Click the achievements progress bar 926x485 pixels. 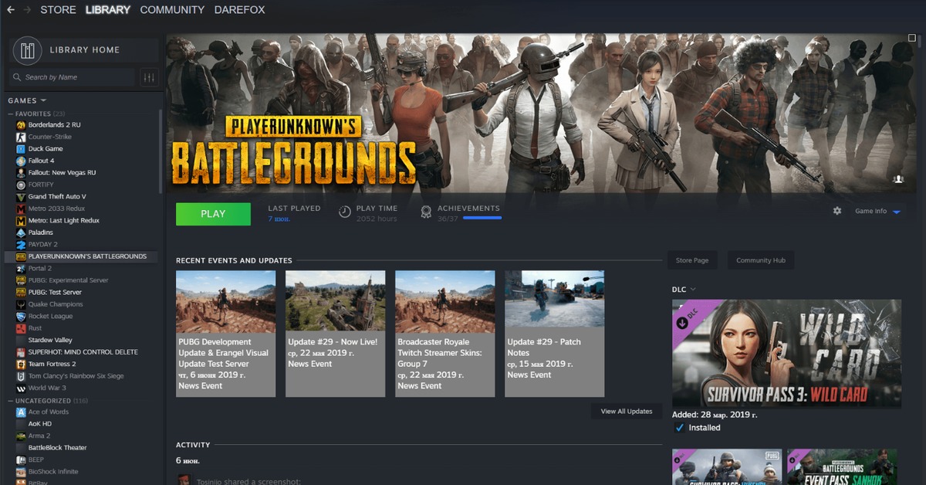(471, 219)
